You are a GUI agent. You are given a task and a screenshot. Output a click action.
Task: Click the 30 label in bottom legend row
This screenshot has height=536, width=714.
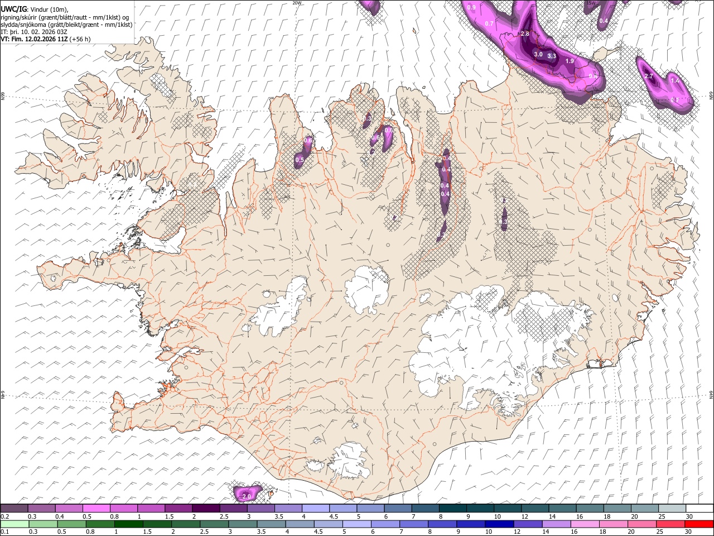pyautogui.click(x=689, y=532)
